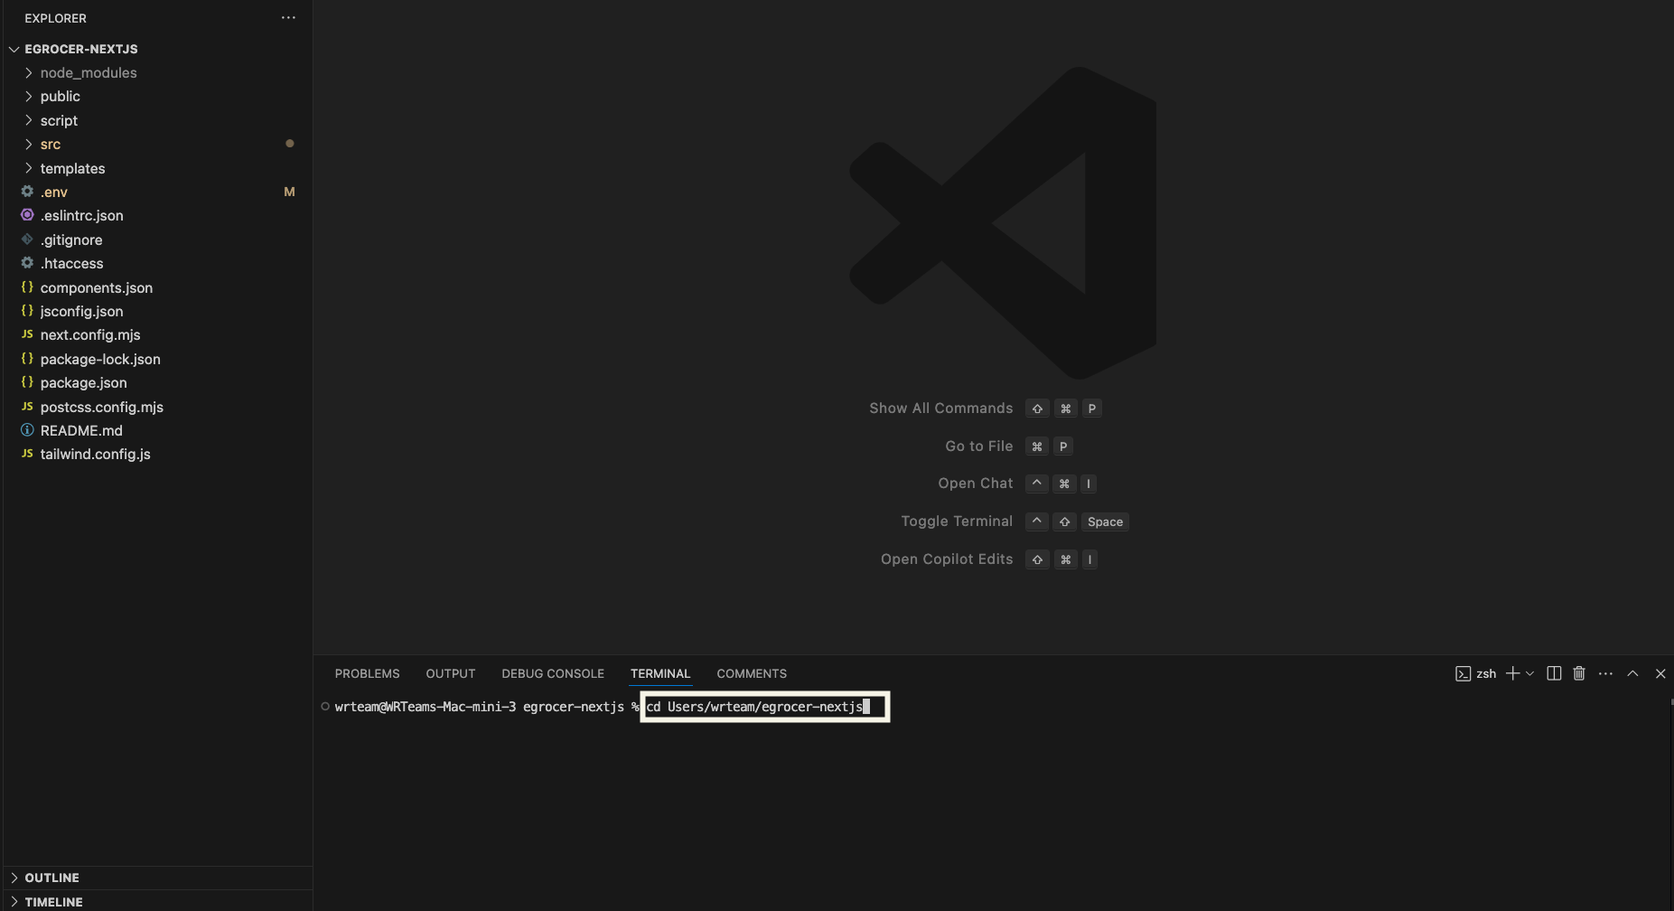Click the ESLint icon beside .eslintrc.json
This screenshot has width=1674, height=911.
27,215
